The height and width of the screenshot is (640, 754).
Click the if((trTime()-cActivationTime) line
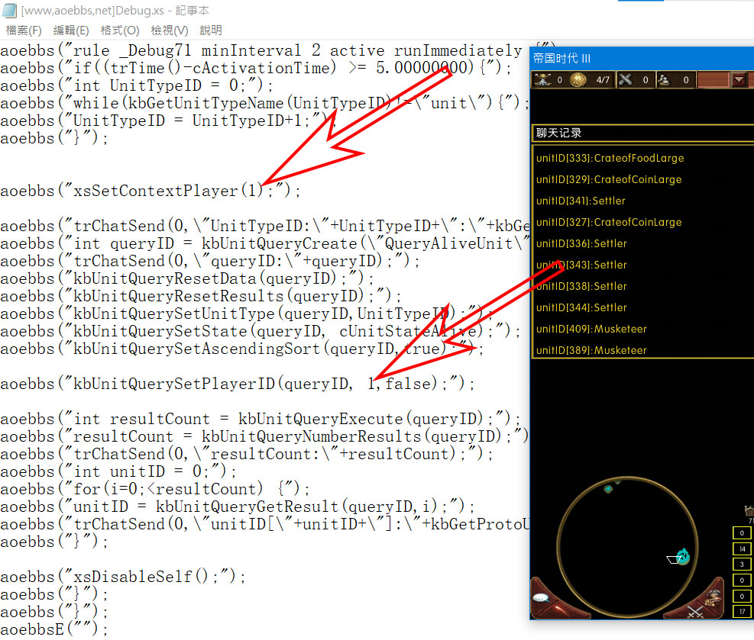tap(256, 68)
